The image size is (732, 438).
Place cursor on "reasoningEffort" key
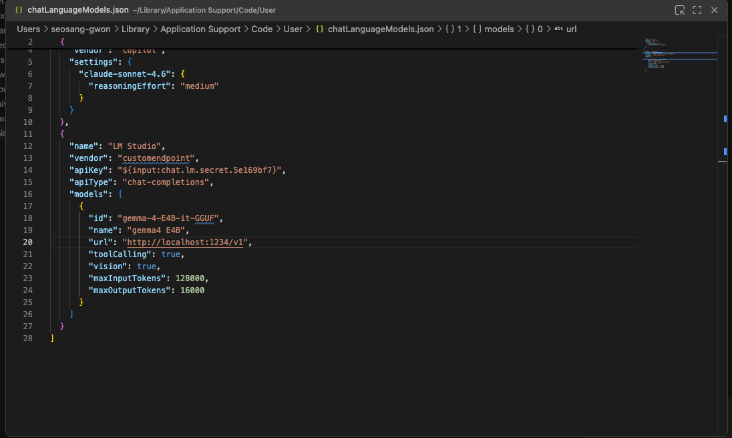coord(130,86)
